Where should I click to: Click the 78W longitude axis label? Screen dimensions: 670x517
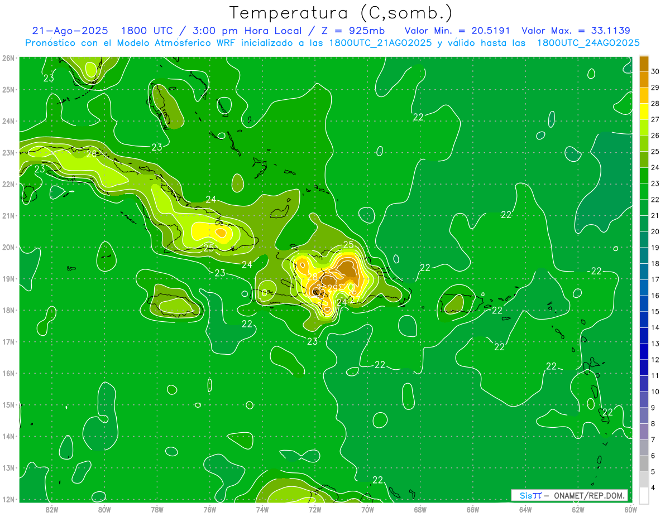pyautogui.click(x=157, y=509)
